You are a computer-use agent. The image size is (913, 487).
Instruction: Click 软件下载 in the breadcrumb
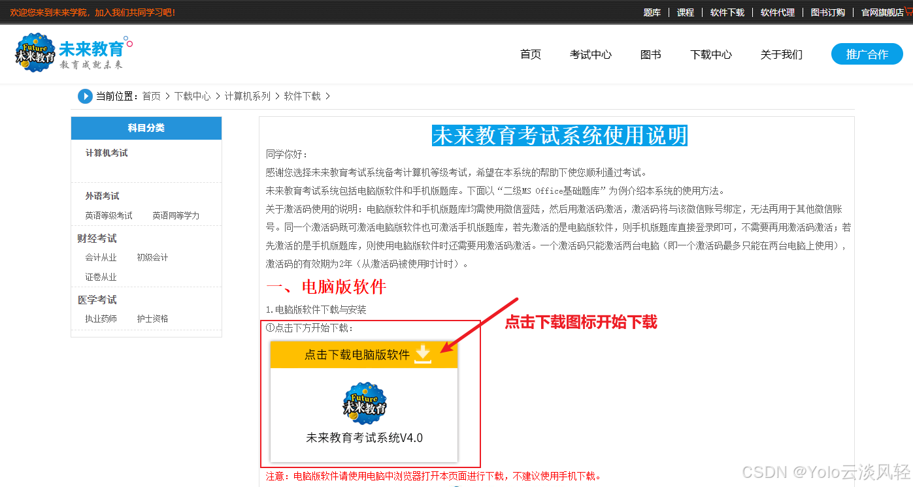point(302,96)
